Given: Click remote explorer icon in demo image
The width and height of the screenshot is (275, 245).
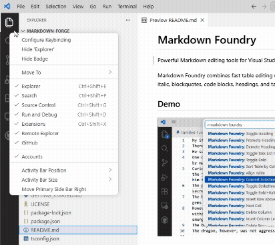Looking at the screenshot, I should 165,206.
